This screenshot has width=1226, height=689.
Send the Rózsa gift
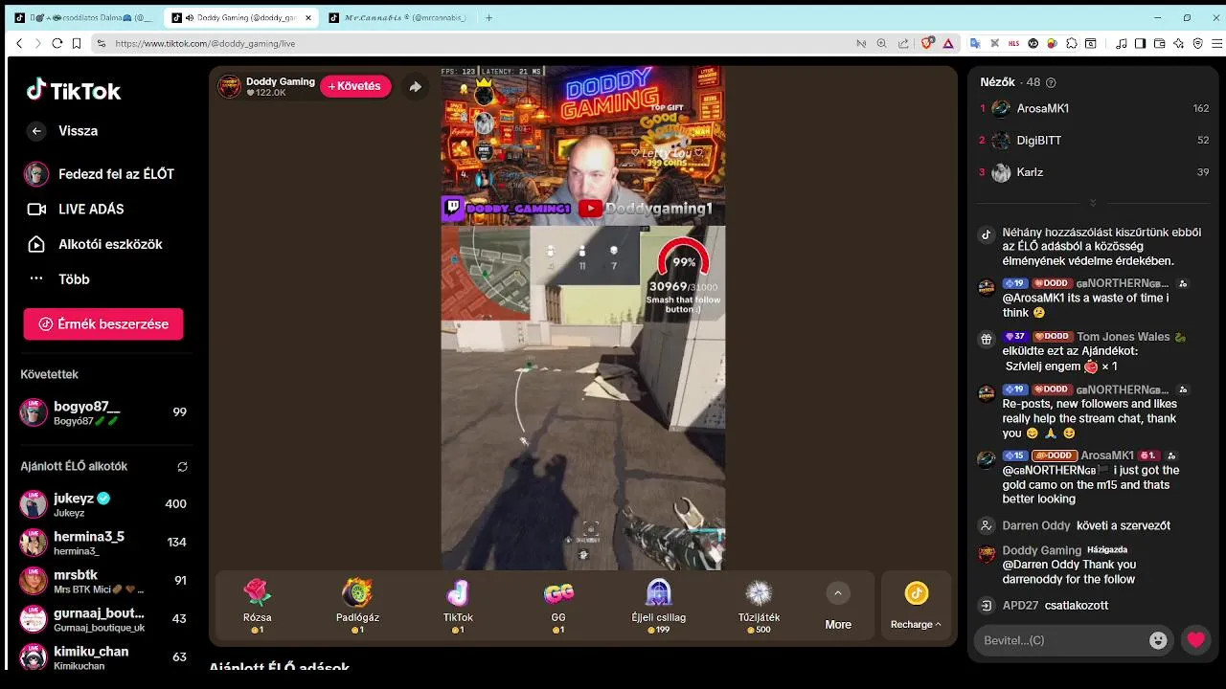[258, 606]
